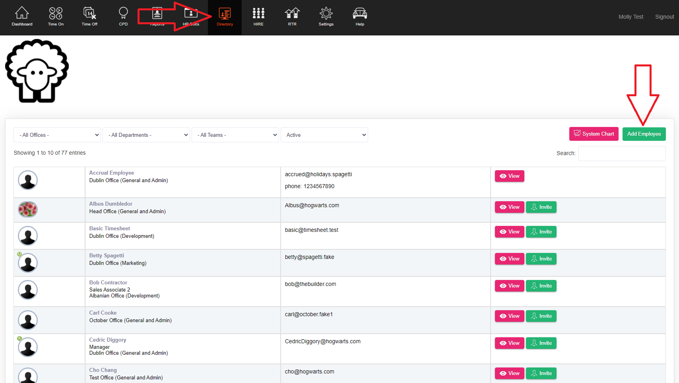
Task: Click the Signout link
Action: pyautogui.click(x=664, y=17)
